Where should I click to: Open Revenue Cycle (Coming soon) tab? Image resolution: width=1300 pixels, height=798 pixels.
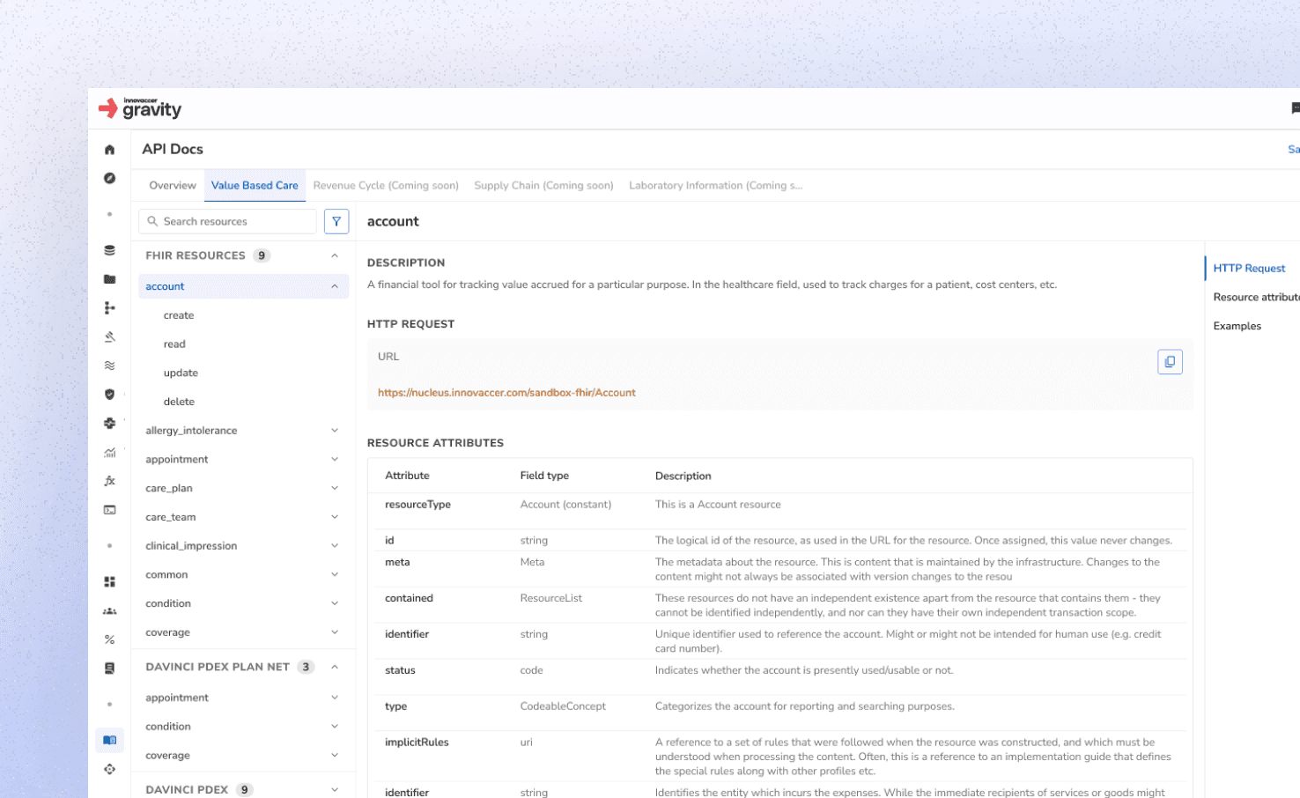click(x=386, y=185)
